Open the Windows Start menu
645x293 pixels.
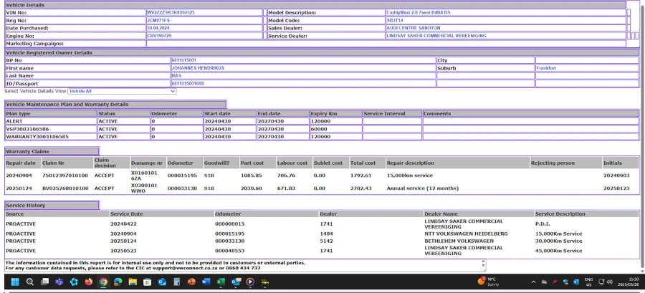click(x=15, y=282)
